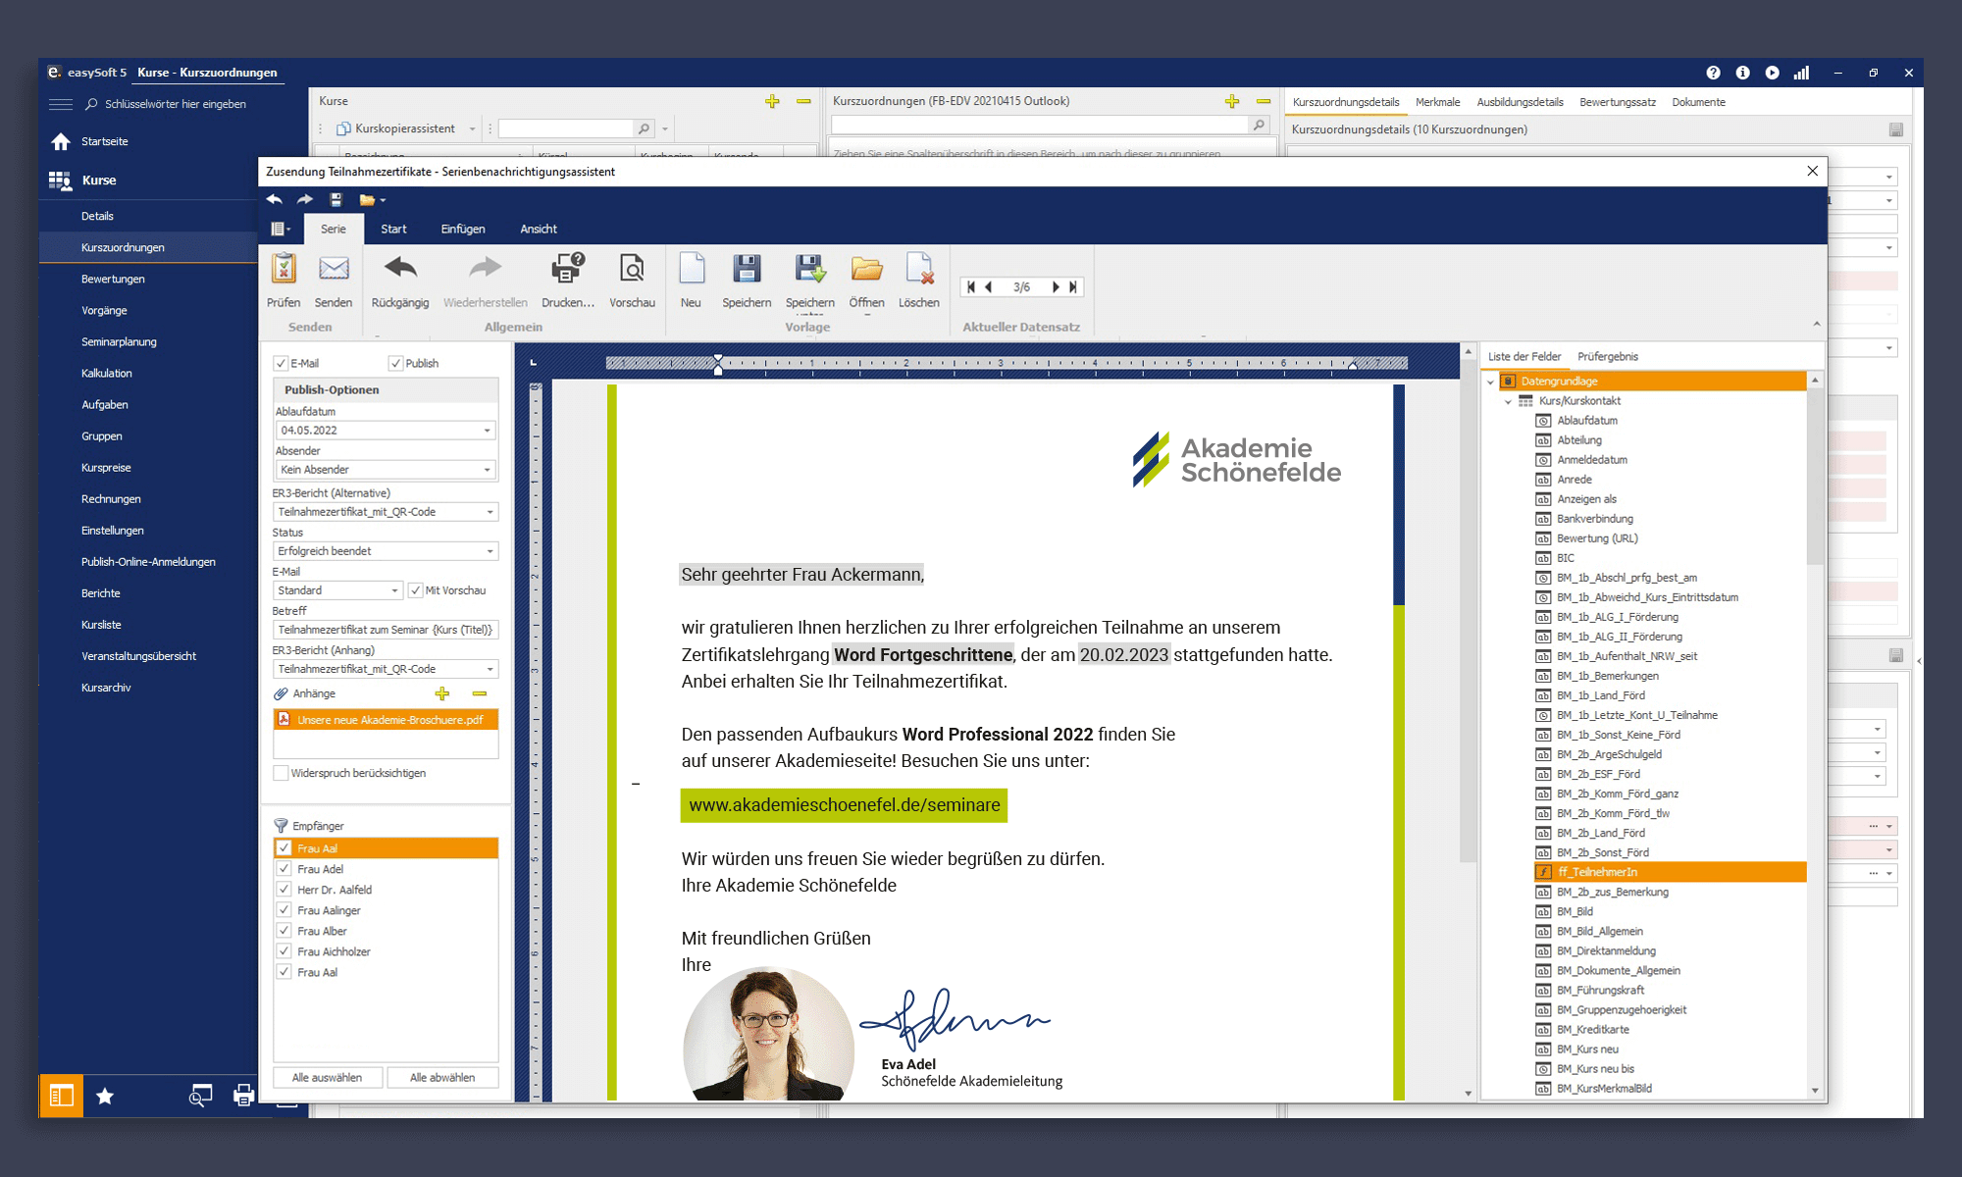The image size is (1962, 1177).
Task: Uncheck recipient Frau Adel
Action: tap(284, 869)
